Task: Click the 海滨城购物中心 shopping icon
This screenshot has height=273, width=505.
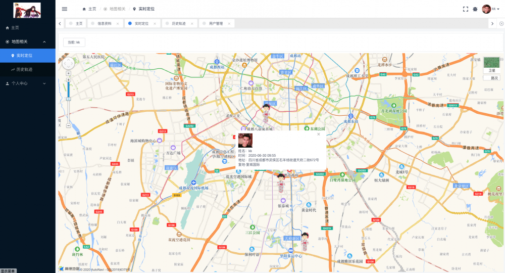Action: pyautogui.click(x=160, y=141)
